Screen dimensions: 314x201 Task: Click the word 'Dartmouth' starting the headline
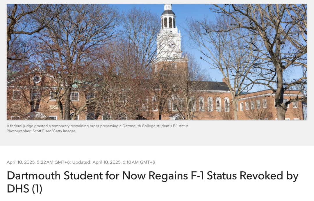34,176
